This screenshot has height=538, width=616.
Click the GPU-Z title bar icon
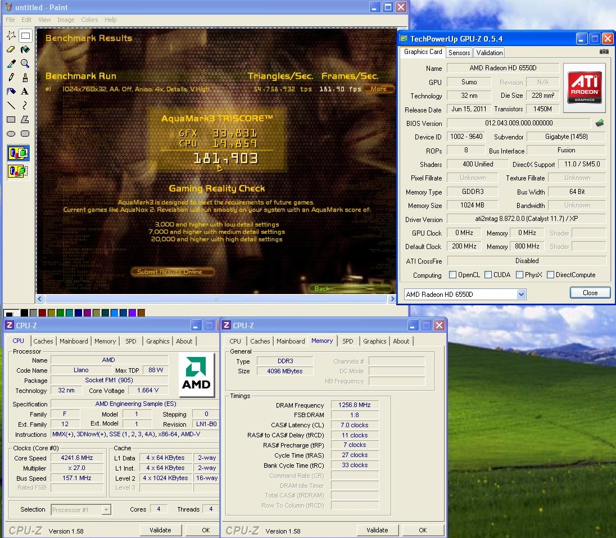tap(404, 39)
